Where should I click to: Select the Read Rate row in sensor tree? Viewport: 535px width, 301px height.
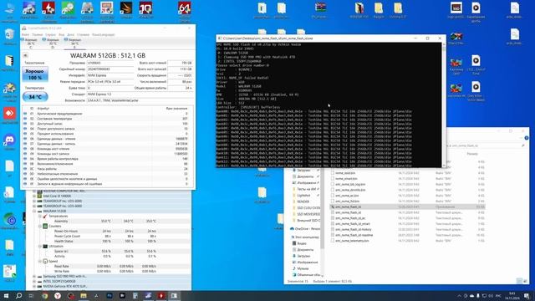[x=109, y=266]
